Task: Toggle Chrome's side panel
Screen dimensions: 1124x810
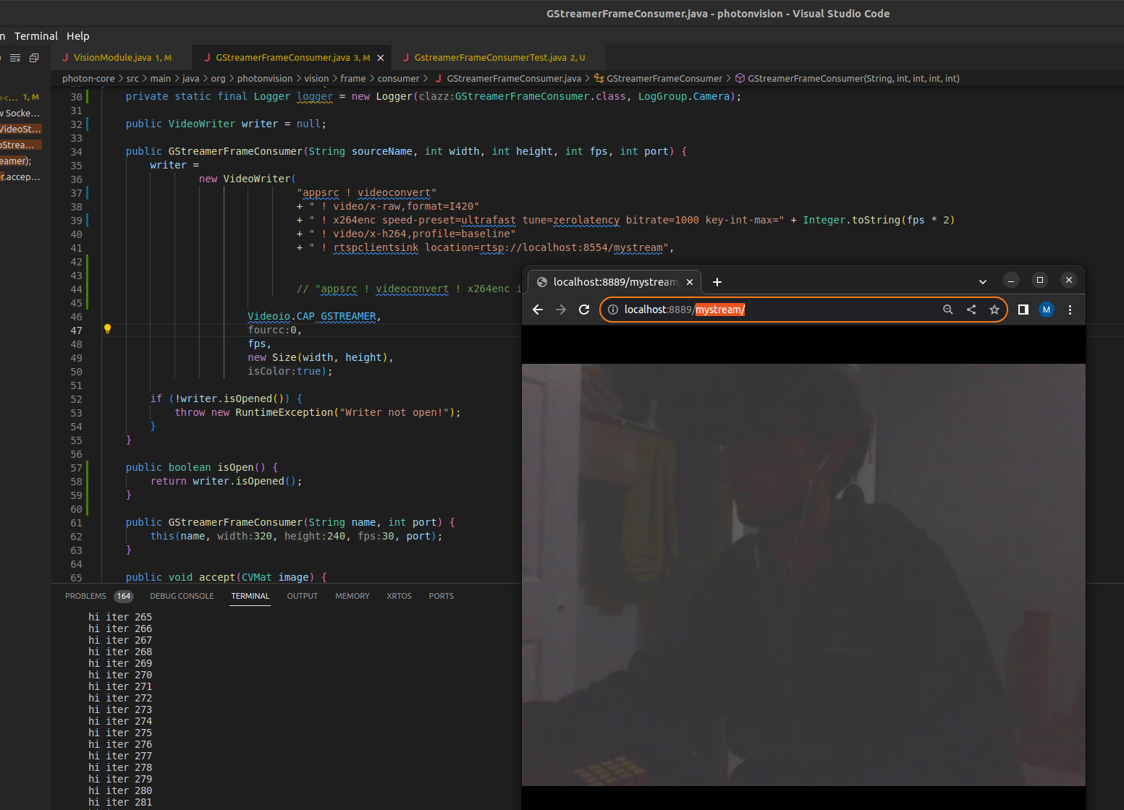Action: click(1023, 310)
